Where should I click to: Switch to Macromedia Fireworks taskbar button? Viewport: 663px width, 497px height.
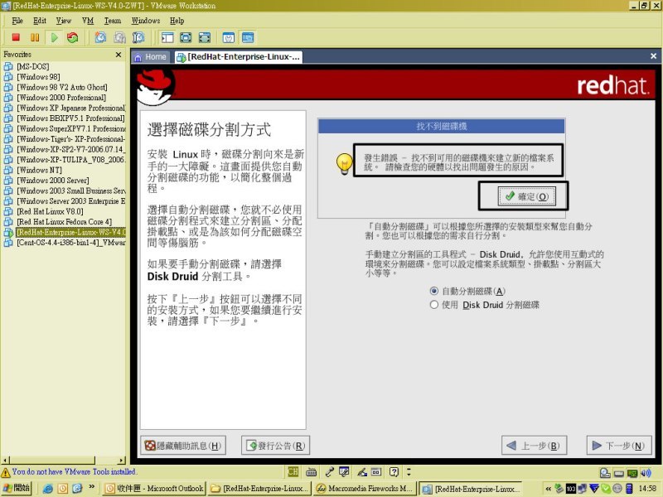[x=365, y=489]
